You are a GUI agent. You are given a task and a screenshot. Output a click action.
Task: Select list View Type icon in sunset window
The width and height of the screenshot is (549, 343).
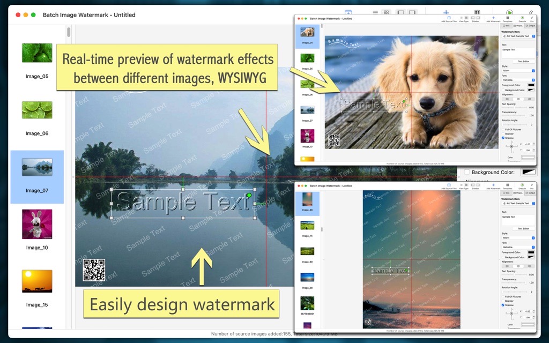click(x=462, y=185)
